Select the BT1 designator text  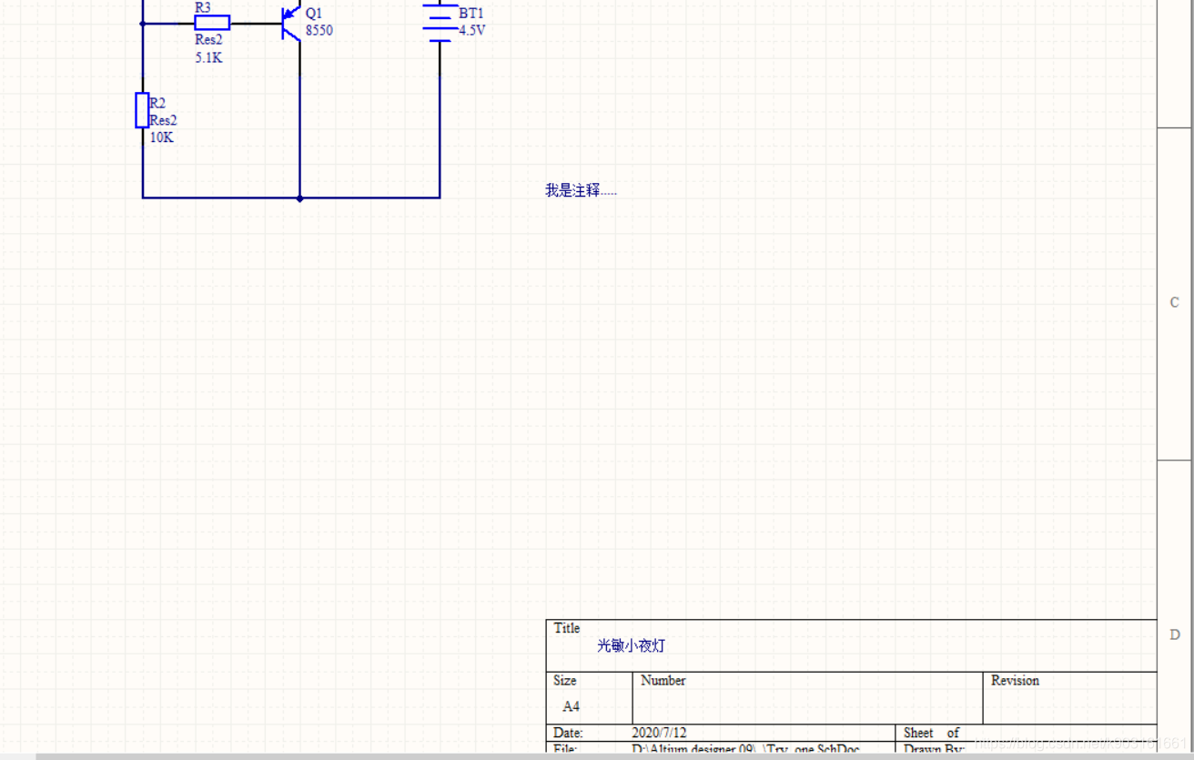tap(471, 14)
